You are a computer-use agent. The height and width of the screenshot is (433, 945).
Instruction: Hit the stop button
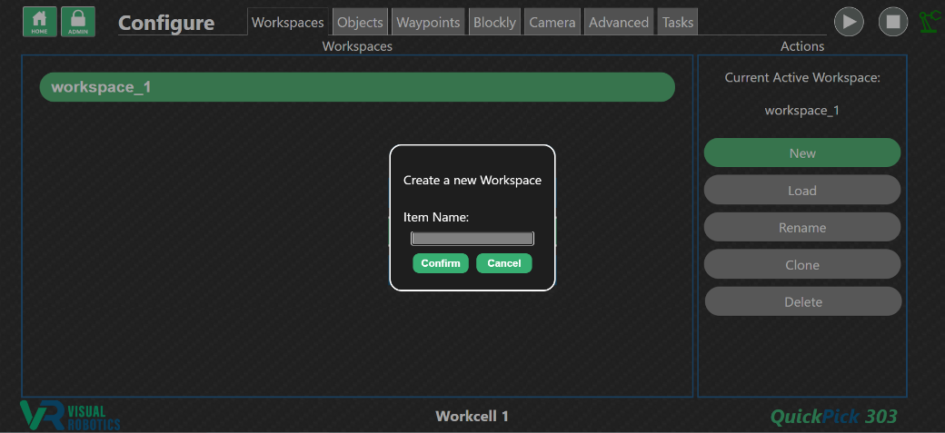893,22
